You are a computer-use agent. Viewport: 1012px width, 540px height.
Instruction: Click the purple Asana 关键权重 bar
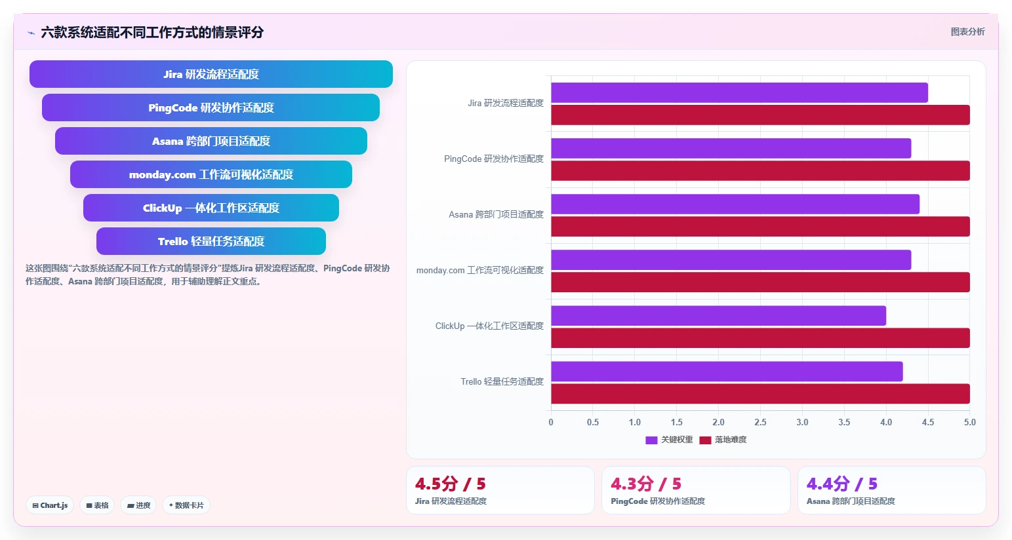[x=735, y=204]
